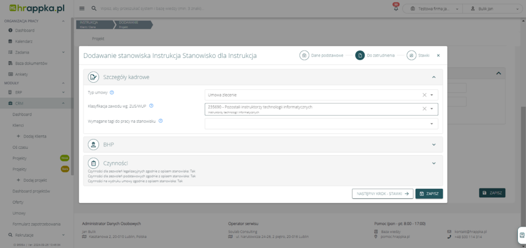Open the hamburger menu icon
Viewport: 526px width, 248px height.
tap(82, 9)
